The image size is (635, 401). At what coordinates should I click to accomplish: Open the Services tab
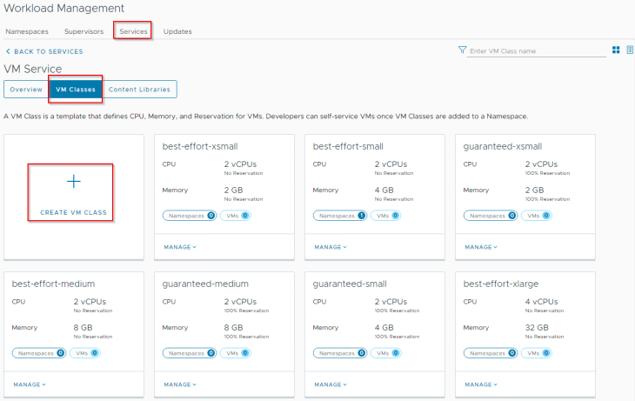pyautogui.click(x=133, y=31)
